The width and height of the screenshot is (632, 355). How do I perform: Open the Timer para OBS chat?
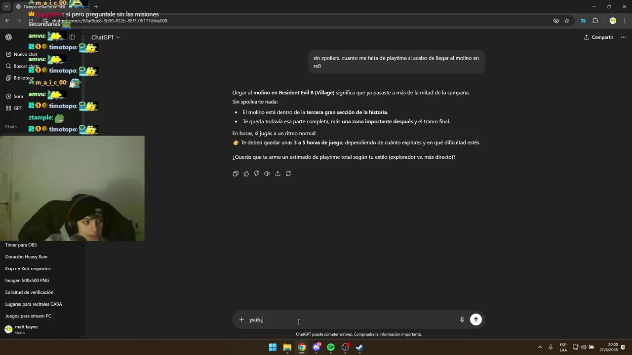point(21,245)
